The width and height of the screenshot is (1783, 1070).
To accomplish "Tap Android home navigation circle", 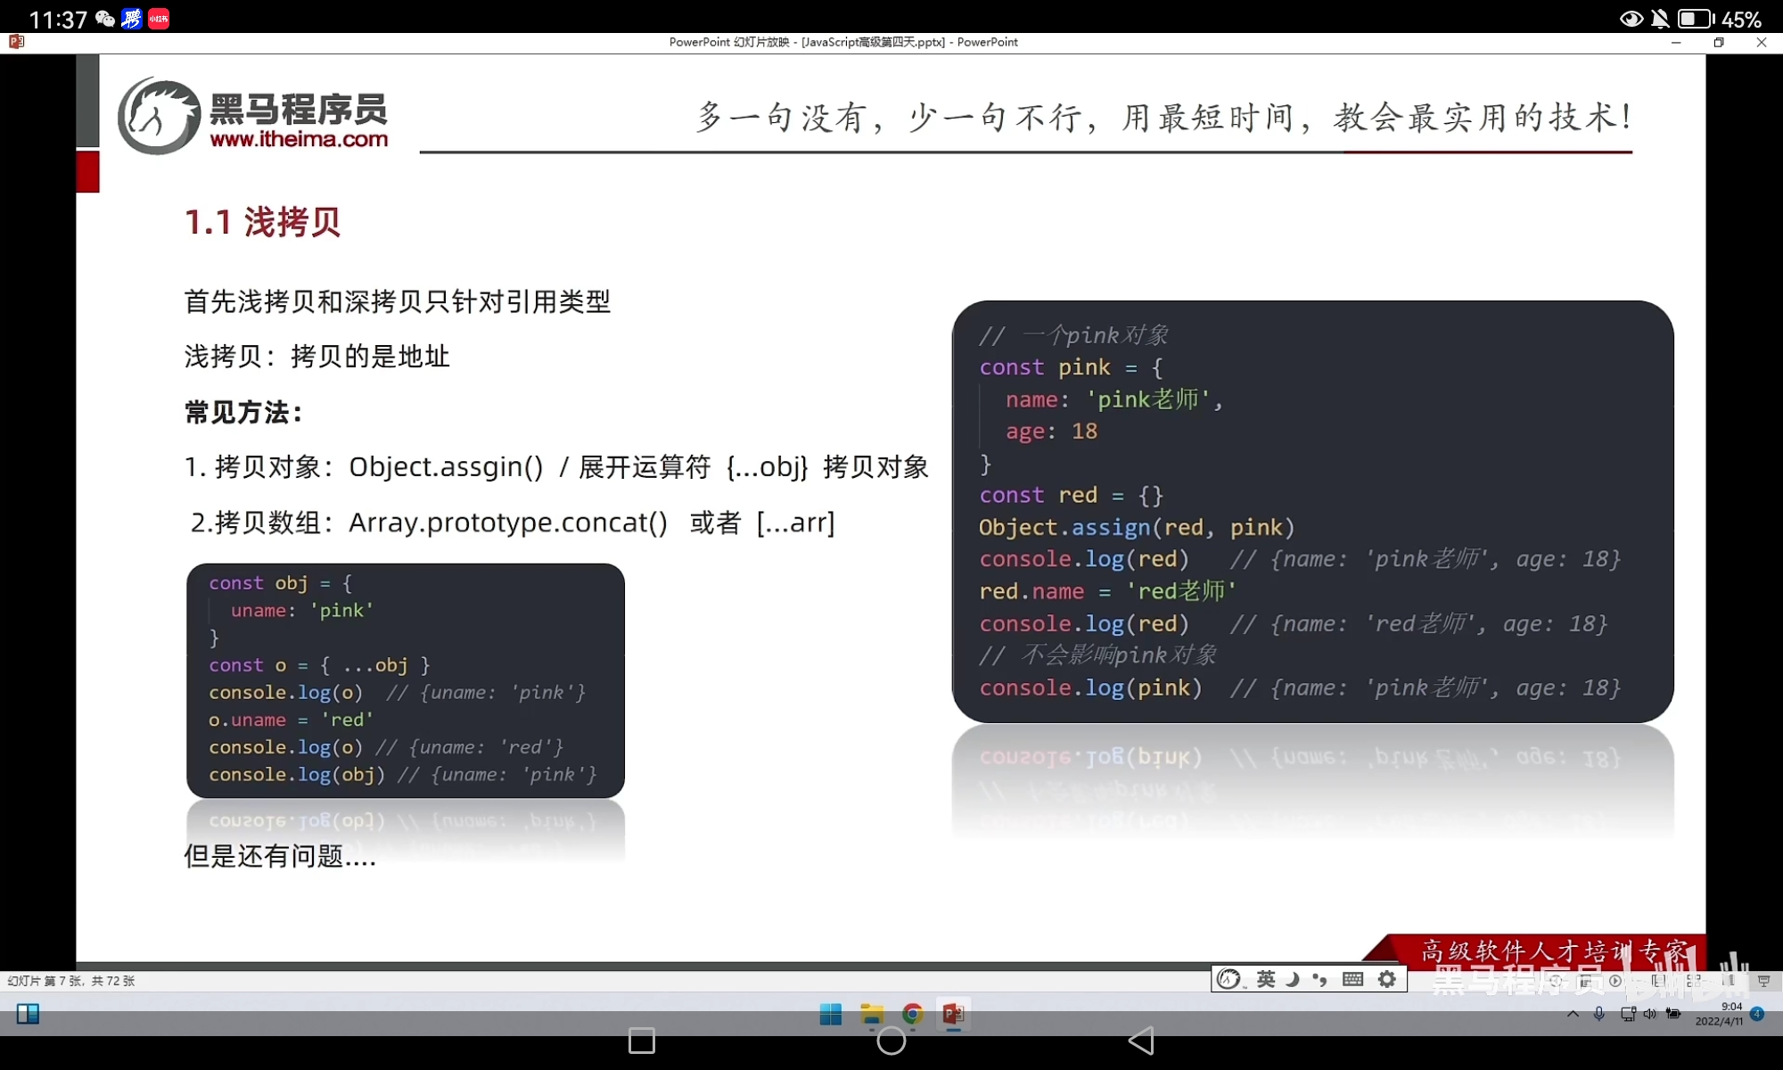I will 891,1041.
